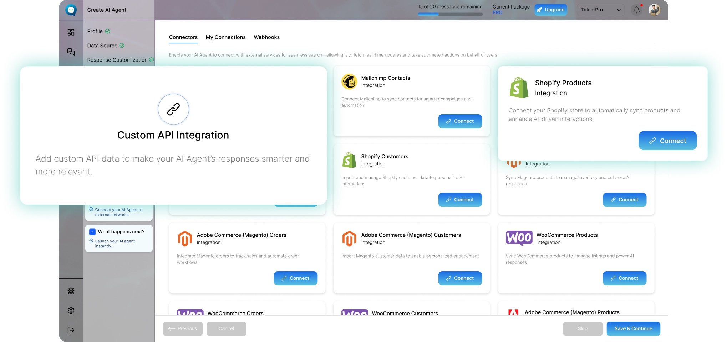Click Save & Continue
Image resolution: width=727 pixels, height=342 pixels.
click(634, 329)
